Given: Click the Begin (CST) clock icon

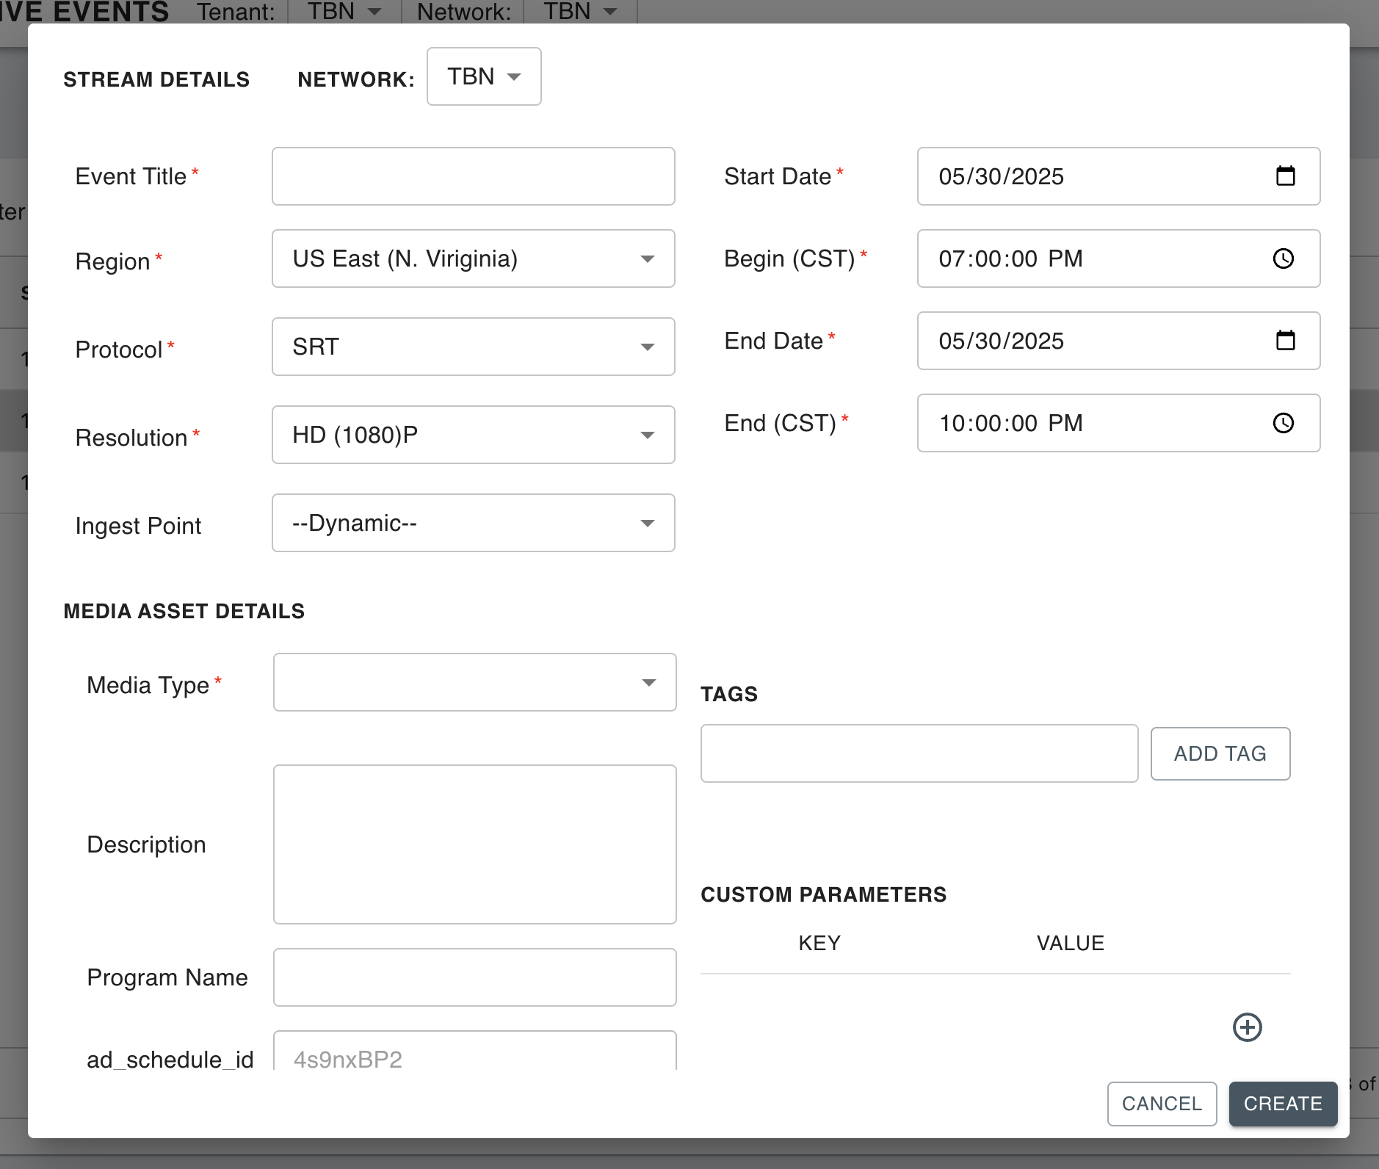Looking at the screenshot, I should pos(1283,258).
